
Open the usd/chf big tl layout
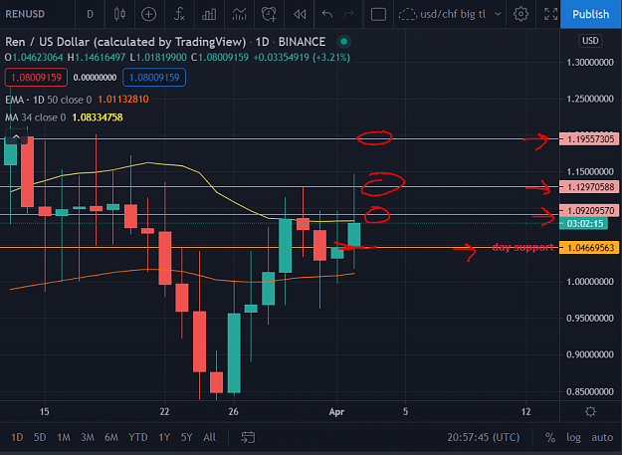[443, 14]
